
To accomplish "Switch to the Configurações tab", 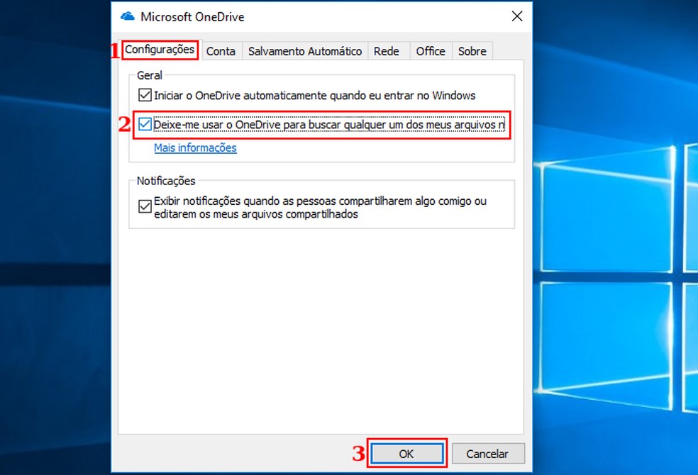I will 160,50.
